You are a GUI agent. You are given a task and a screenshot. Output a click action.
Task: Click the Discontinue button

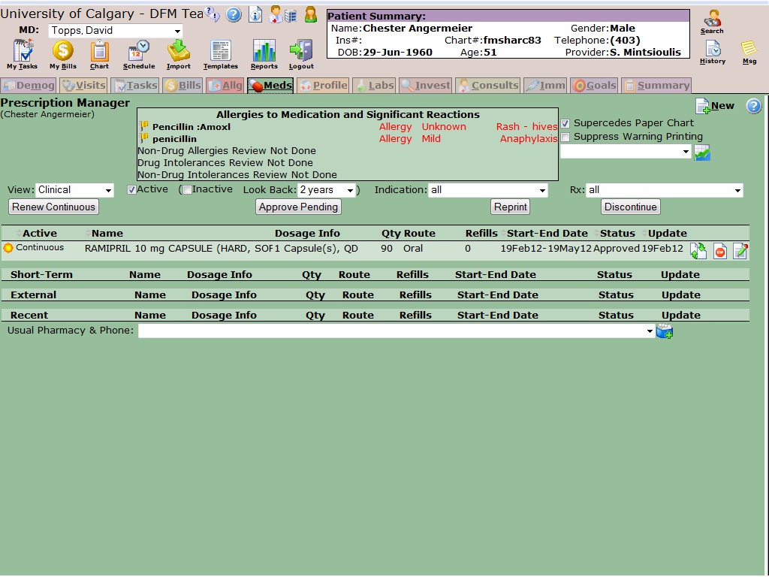[631, 207]
